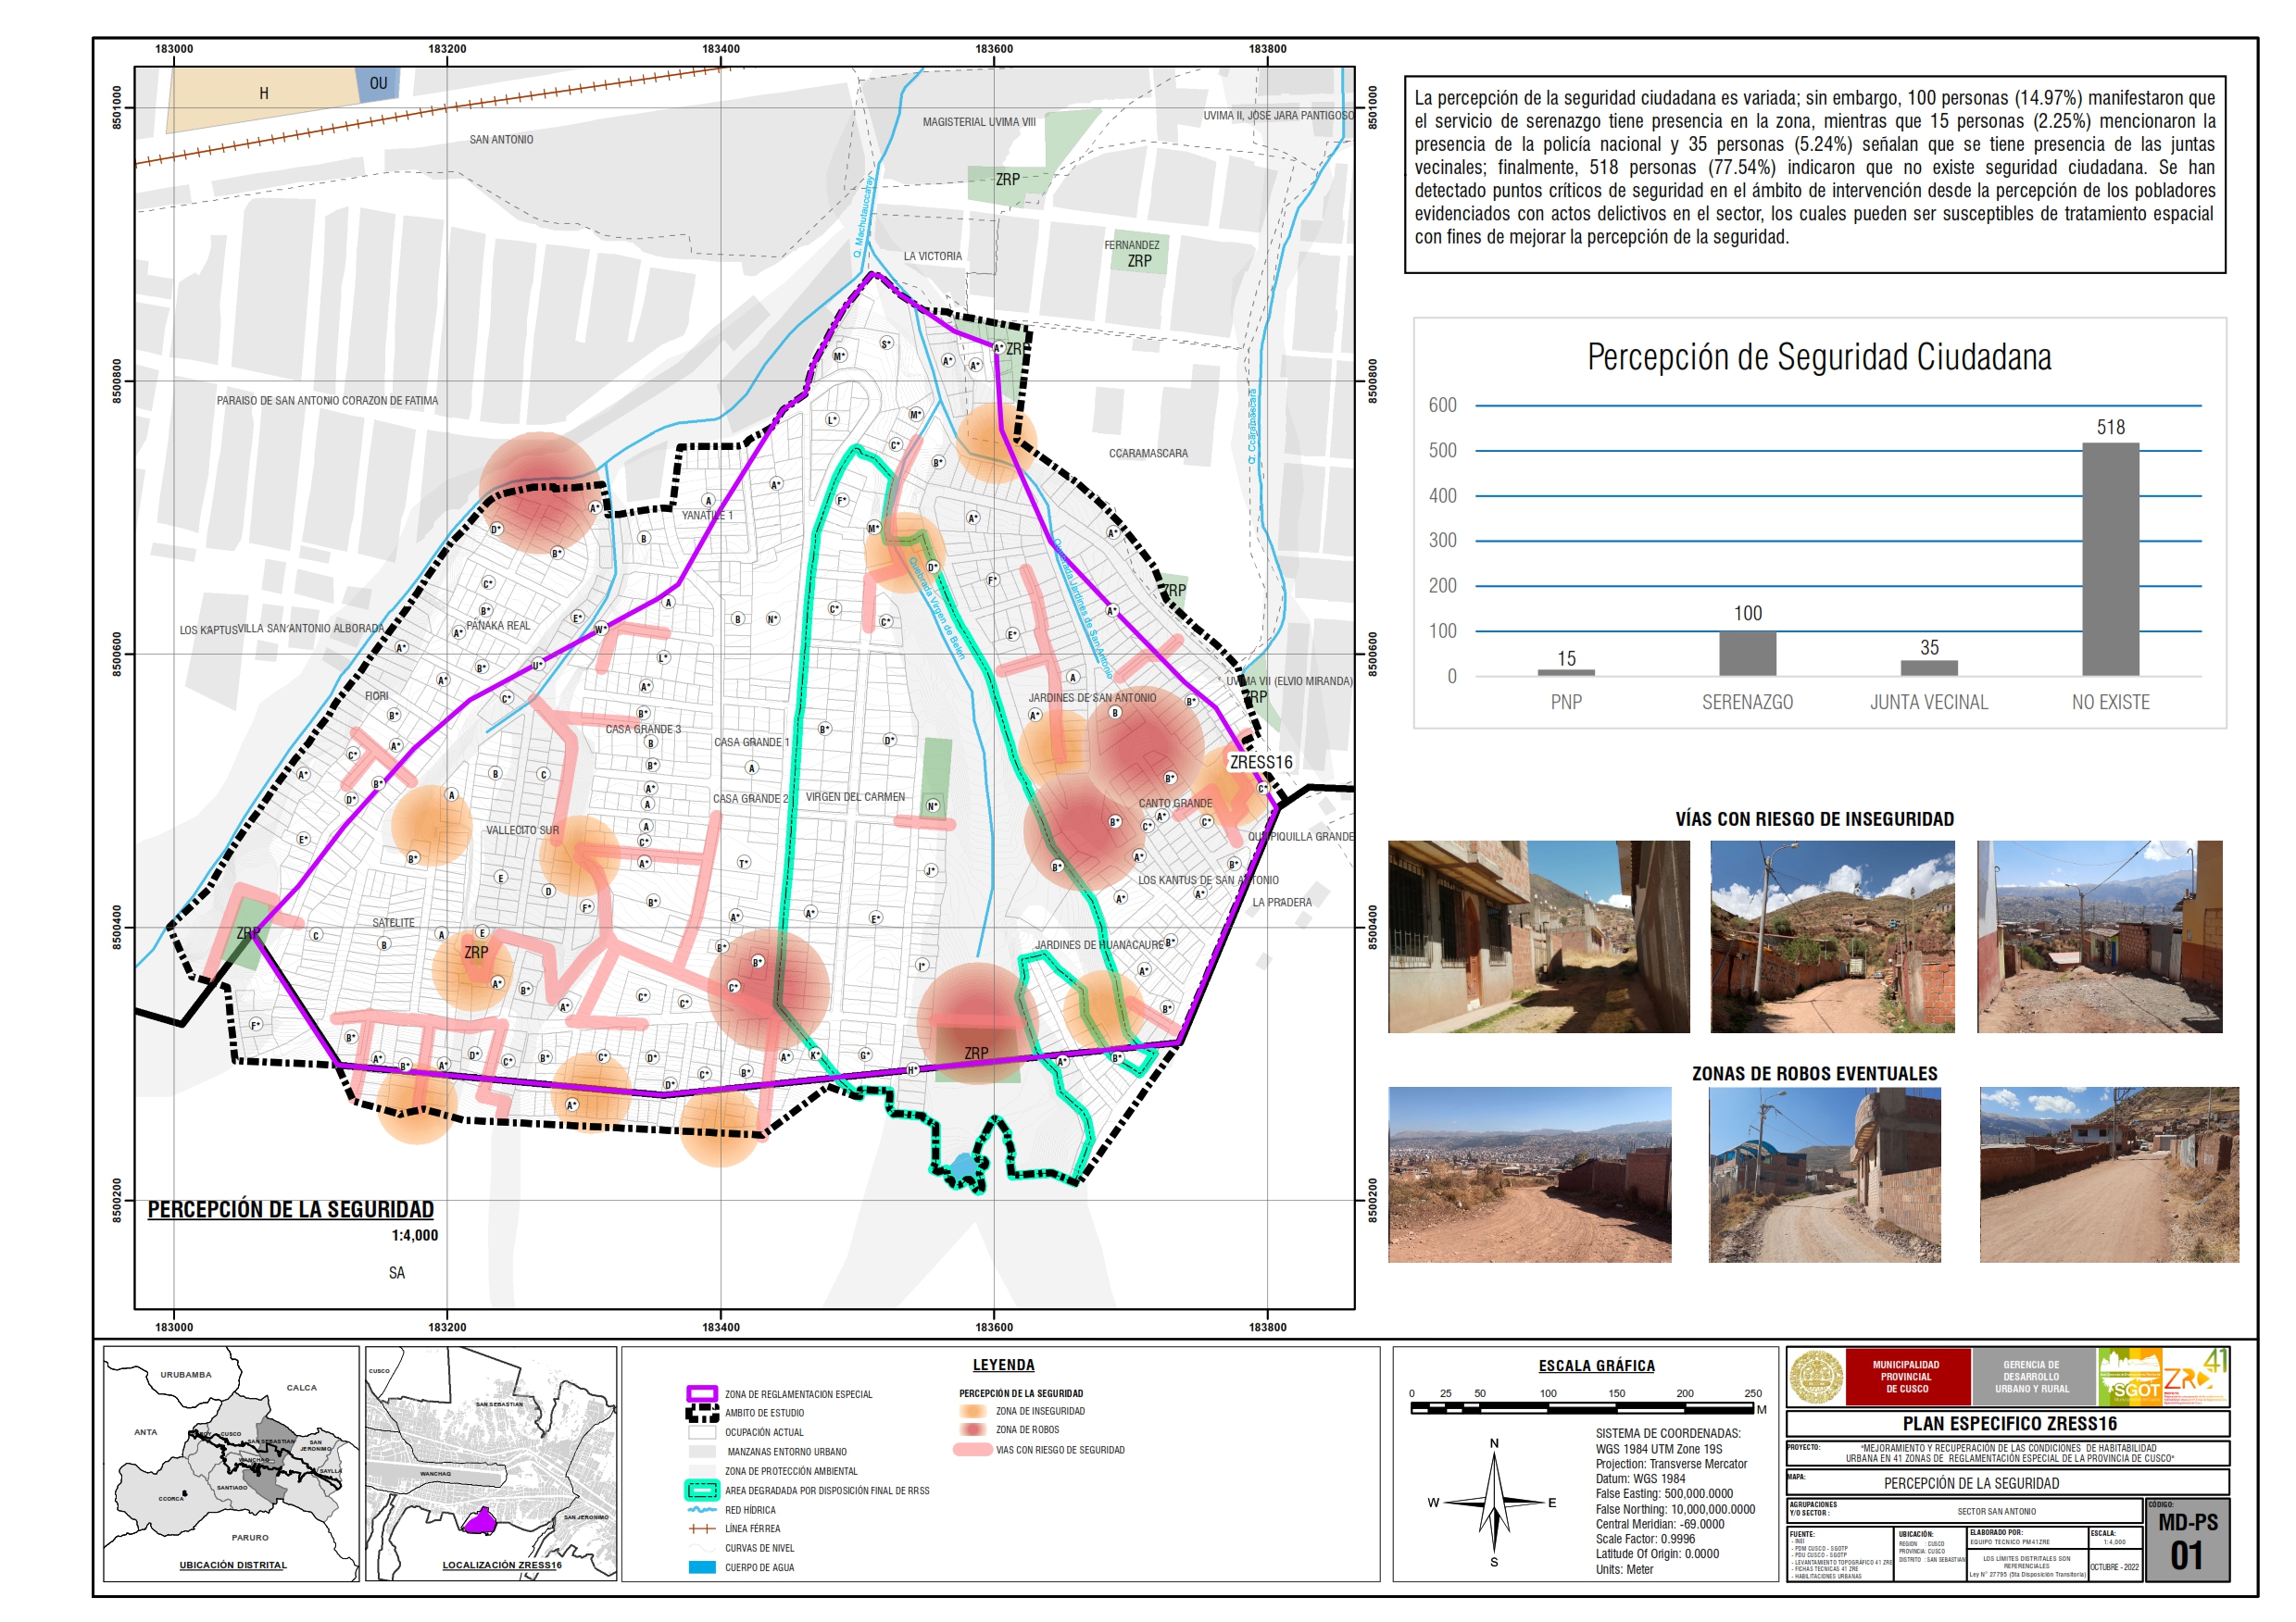
Task: Click the 'CCARAMASCARA' label on map
Action: 1148,453
